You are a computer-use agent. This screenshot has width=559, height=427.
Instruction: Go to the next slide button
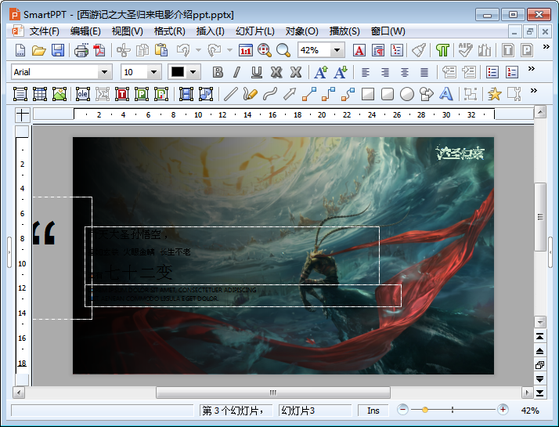click(539, 379)
